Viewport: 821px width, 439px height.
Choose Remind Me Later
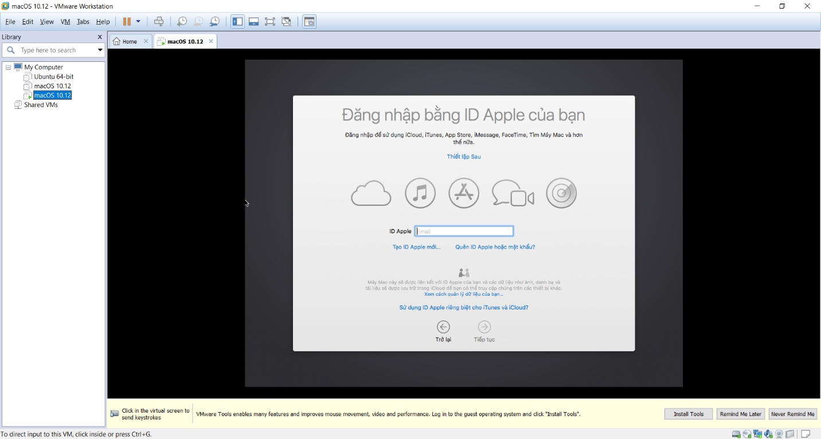(741, 414)
